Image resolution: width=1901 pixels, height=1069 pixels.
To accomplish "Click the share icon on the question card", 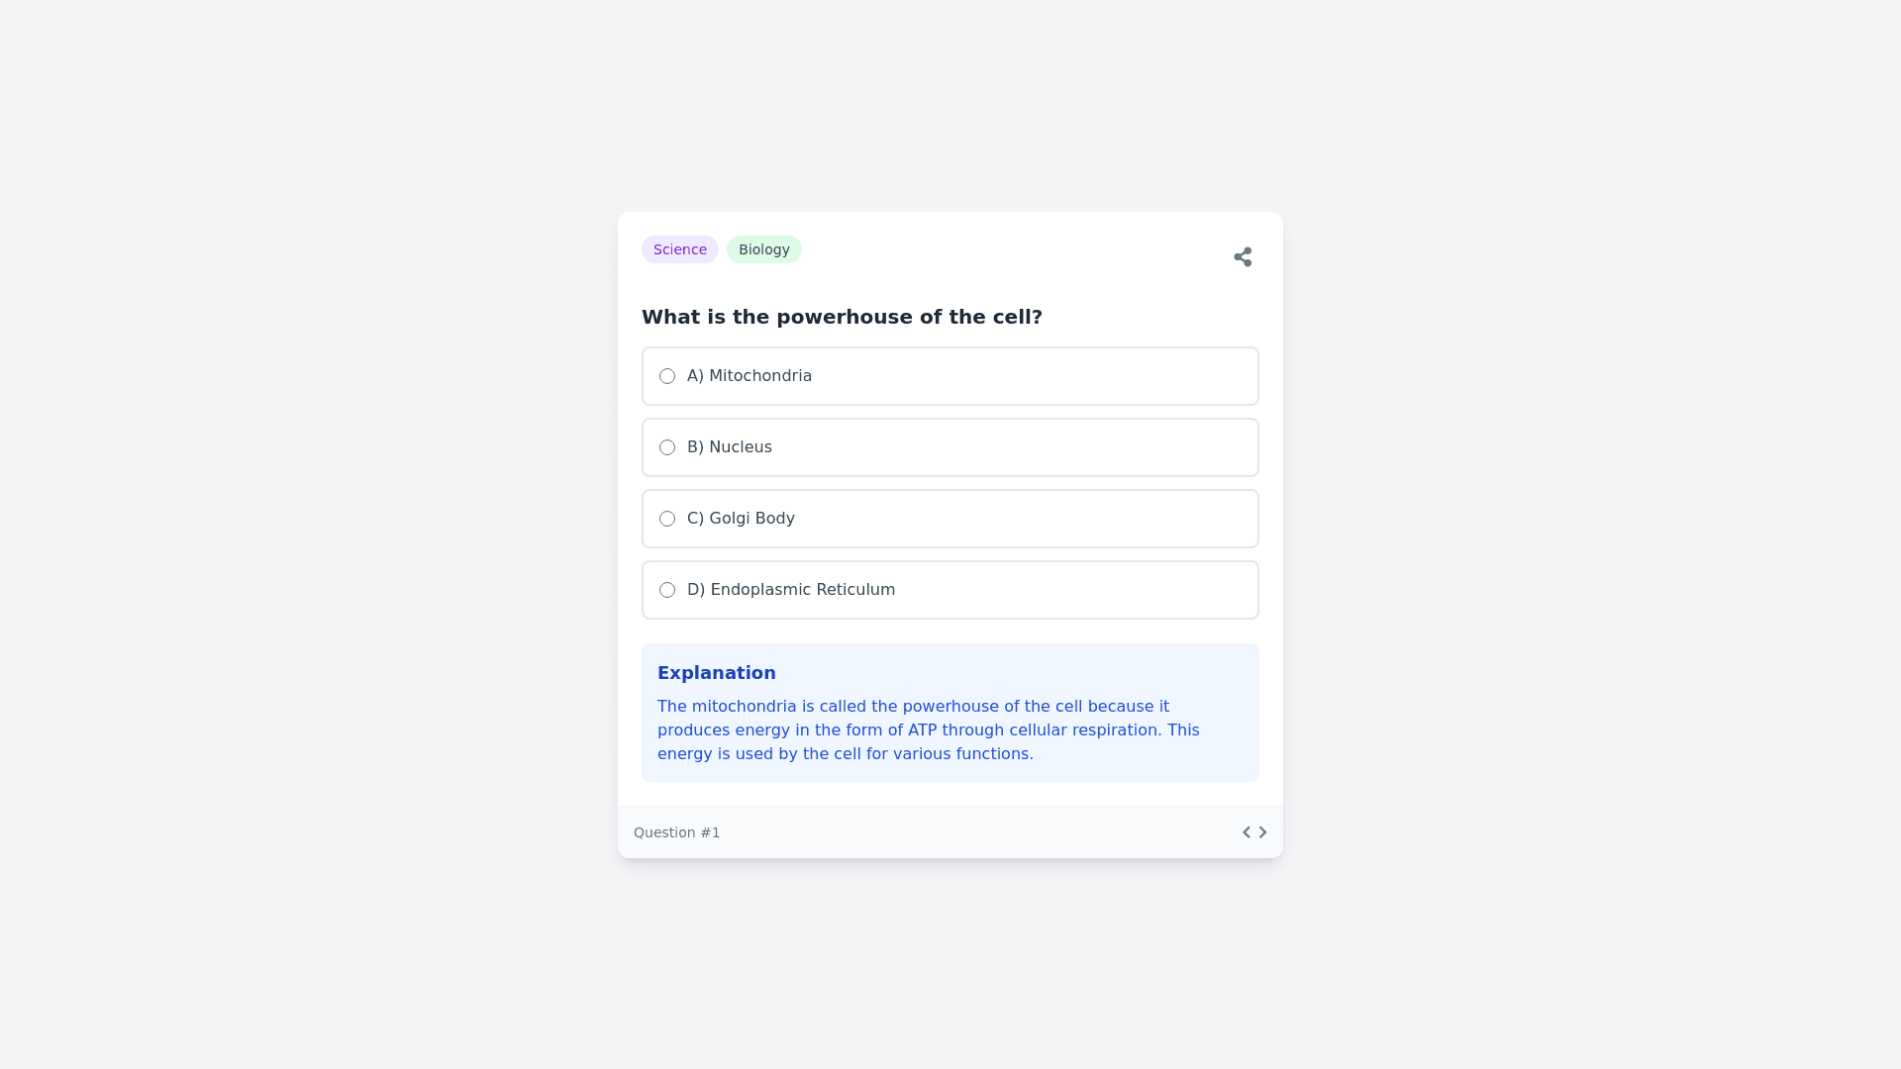I will click(x=1243, y=257).
